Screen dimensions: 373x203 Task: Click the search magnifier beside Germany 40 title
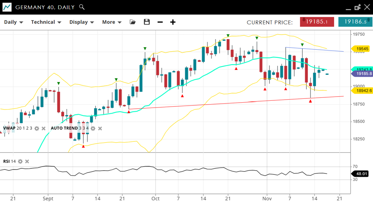tap(82, 7)
